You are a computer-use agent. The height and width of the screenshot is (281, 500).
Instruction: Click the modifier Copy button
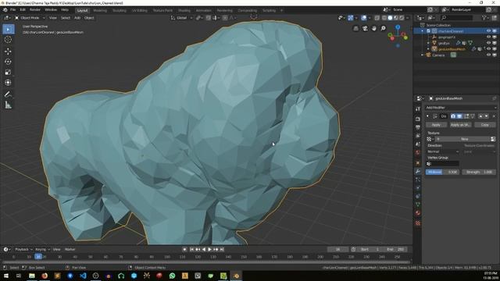click(484, 125)
